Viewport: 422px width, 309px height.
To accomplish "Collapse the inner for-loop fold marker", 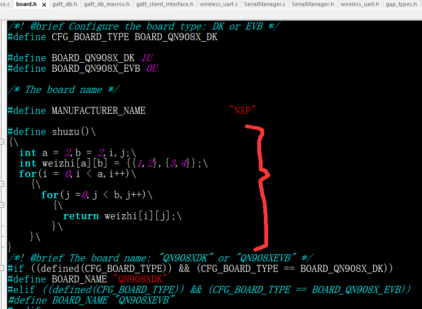I will coord(2,205).
